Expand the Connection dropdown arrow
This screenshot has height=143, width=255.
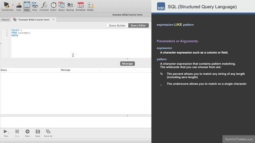point(13,5)
